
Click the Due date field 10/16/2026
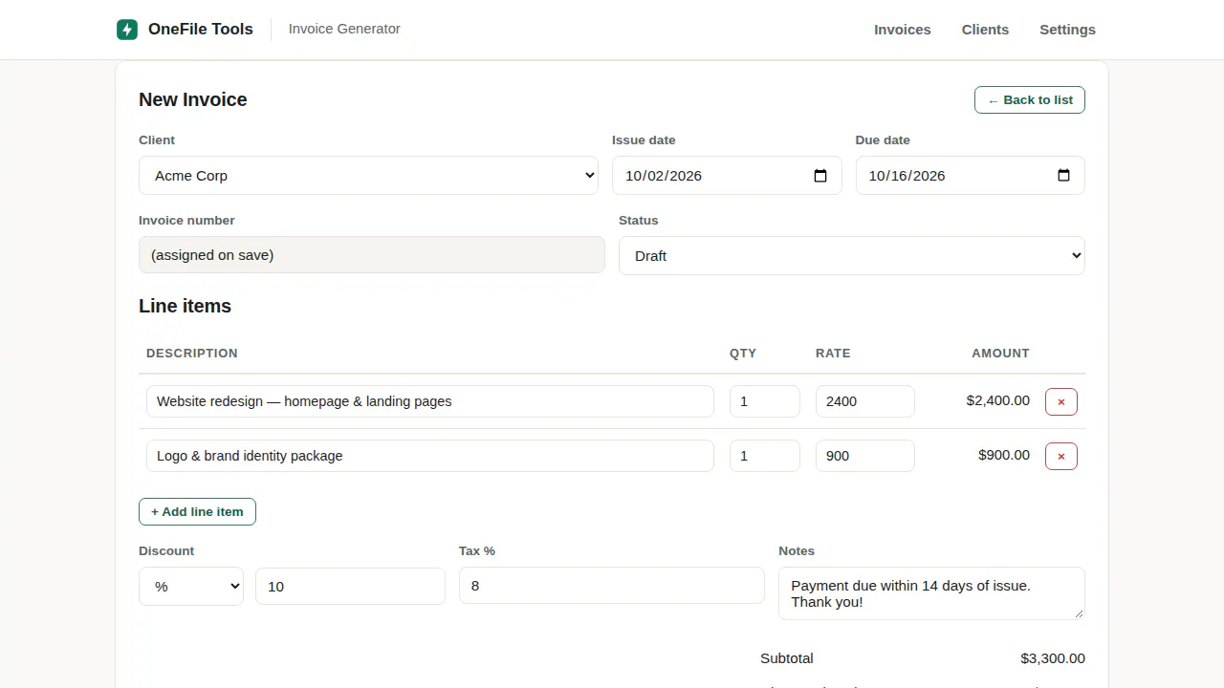(x=971, y=176)
